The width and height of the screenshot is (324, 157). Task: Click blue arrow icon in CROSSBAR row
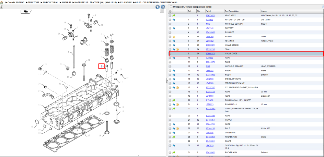click(x=174, y=133)
